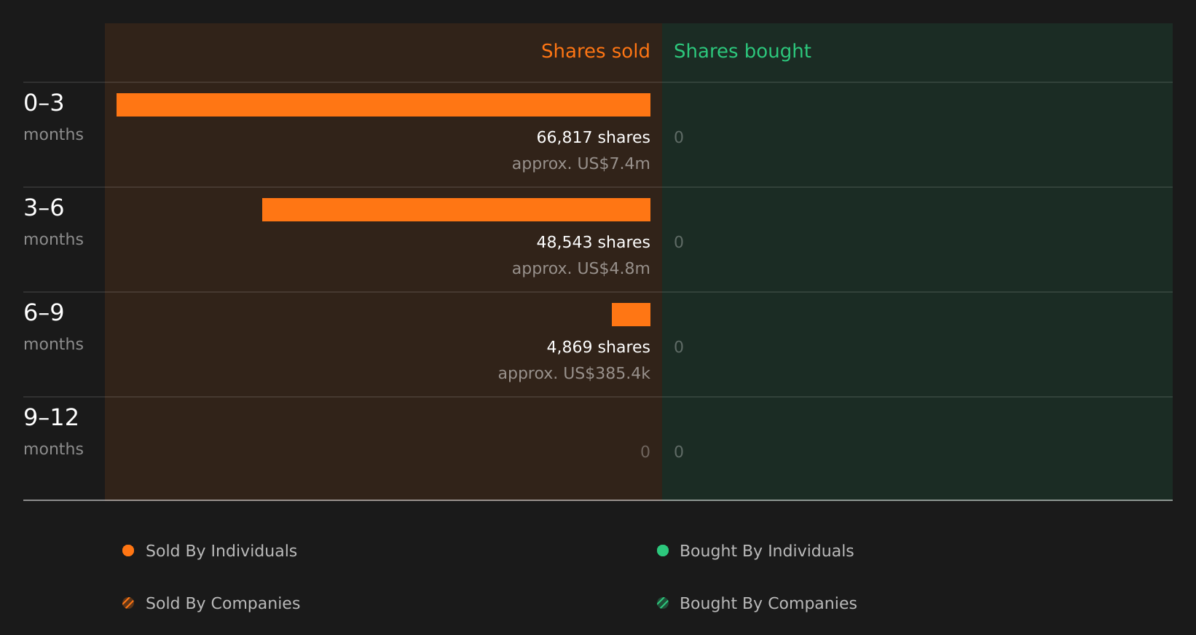The width and height of the screenshot is (1196, 635).
Task: Click the 3–6 months row label
Action: pos(53,222)
